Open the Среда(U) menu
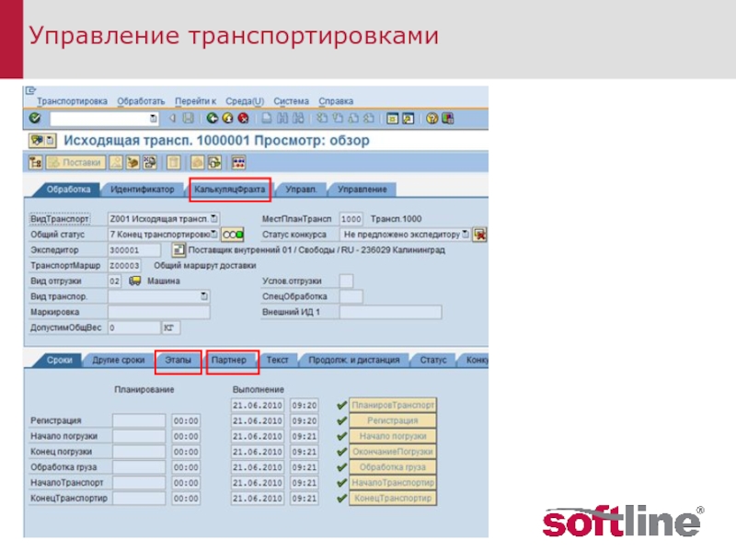The height and width of the screenshot is (552, 736). pyautogui.click(x=245, y=101)
